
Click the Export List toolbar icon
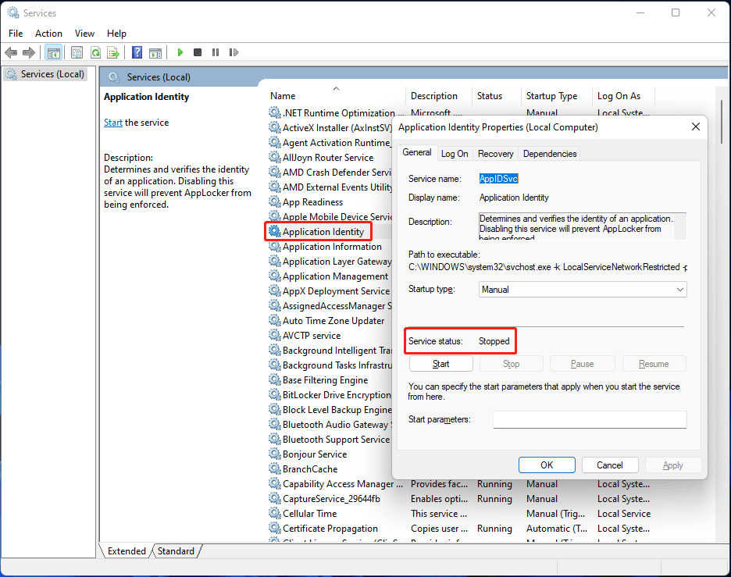click(x=113, y=52)
